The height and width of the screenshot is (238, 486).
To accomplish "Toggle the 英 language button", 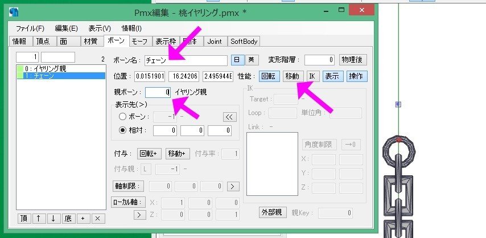I will pos(251,60).
